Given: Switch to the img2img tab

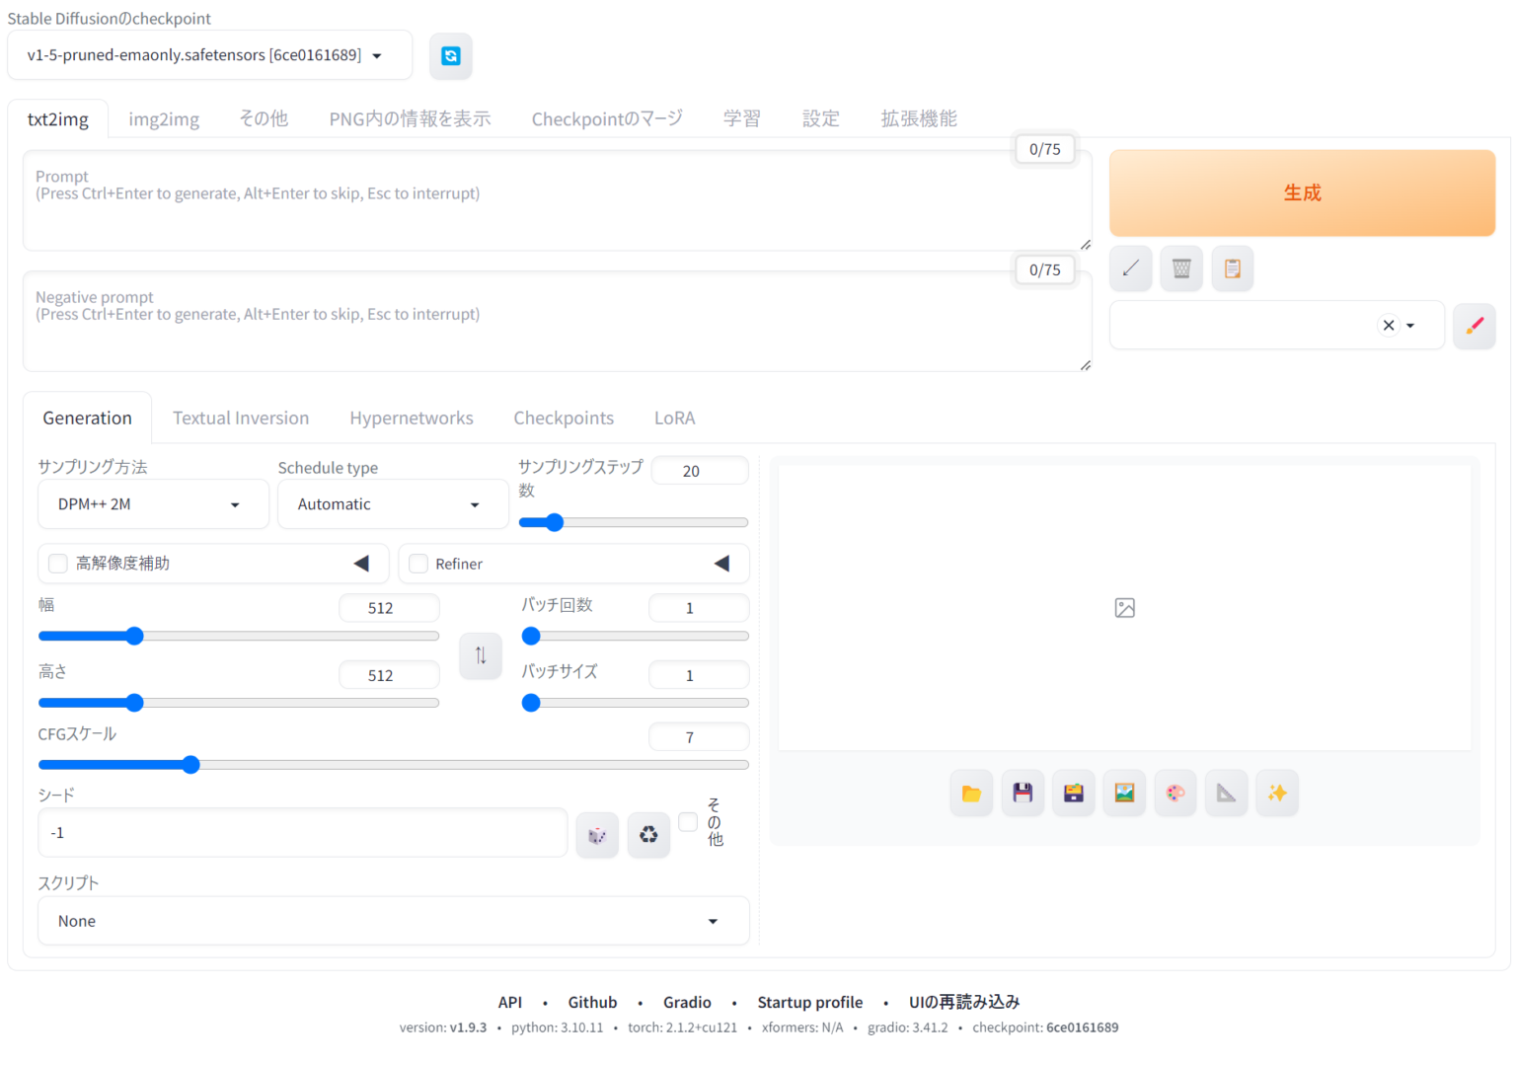Looking at the screenshot, I should click(164, 118).
